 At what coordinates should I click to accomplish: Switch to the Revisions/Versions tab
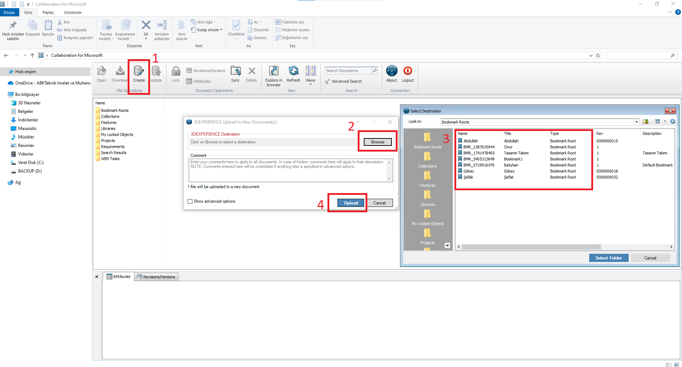coord(156,277)
